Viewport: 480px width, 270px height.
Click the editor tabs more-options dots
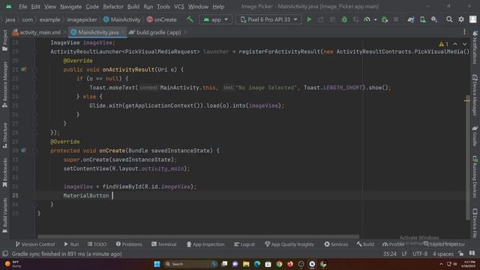click(464, 31)
